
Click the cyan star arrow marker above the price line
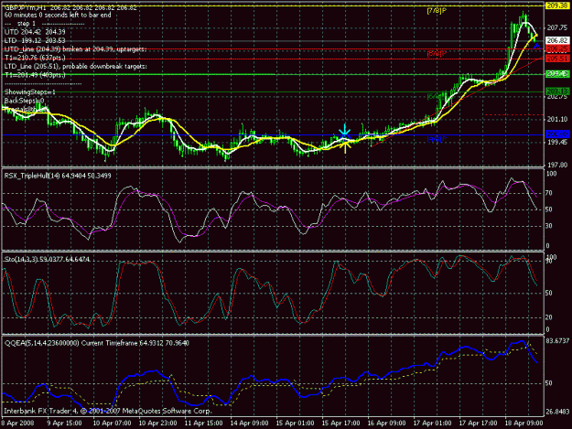344,131
